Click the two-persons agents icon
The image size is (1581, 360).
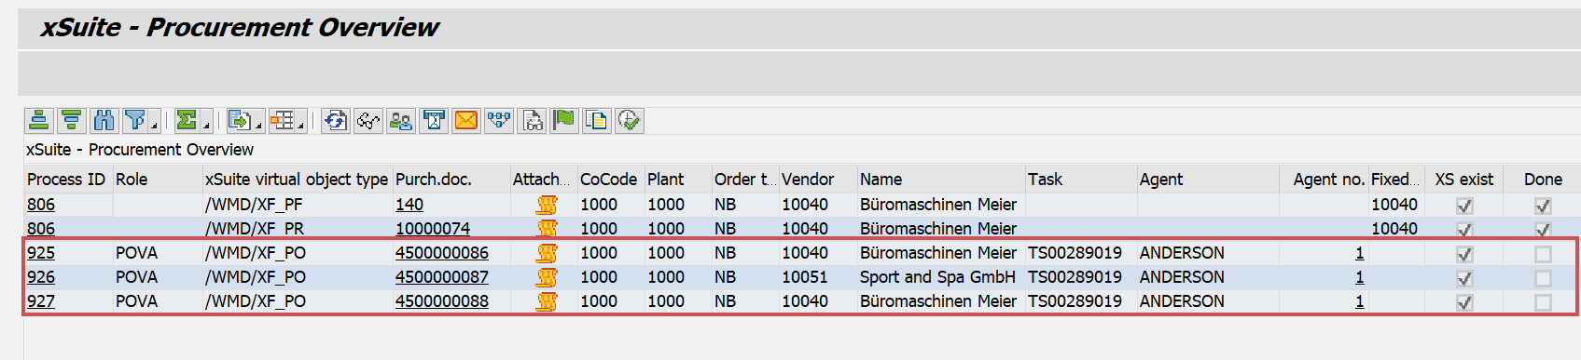[x=401, y=120]
